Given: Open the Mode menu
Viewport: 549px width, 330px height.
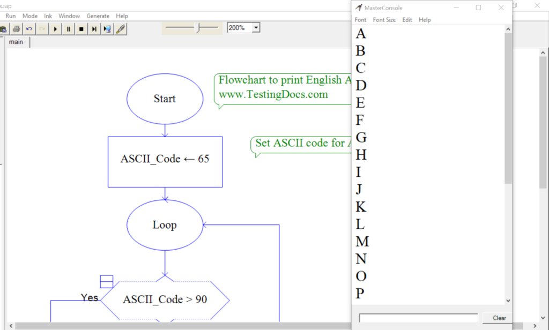Looking at the screenshot, I should click(x=29, y=16).
